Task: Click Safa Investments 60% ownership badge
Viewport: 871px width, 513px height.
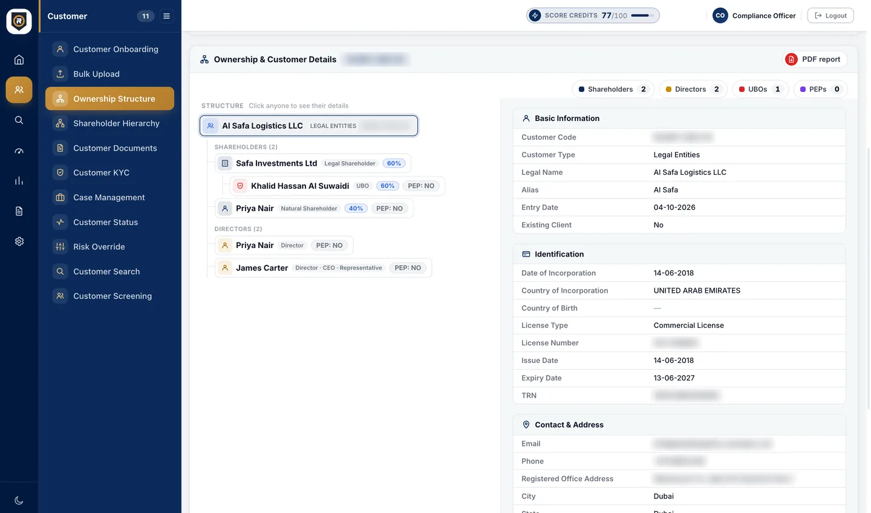Action: 394,163
